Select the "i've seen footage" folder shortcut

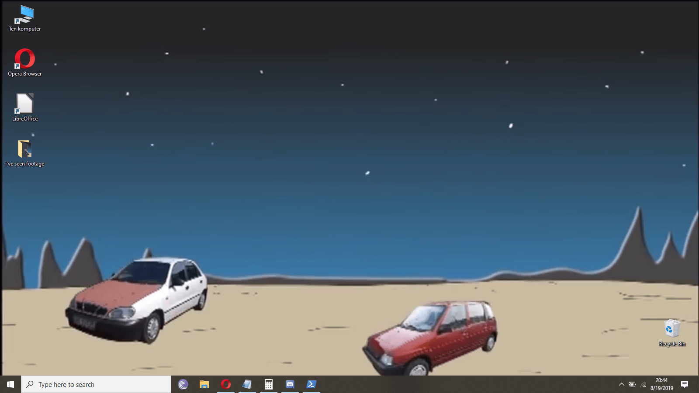coord(24,152)
